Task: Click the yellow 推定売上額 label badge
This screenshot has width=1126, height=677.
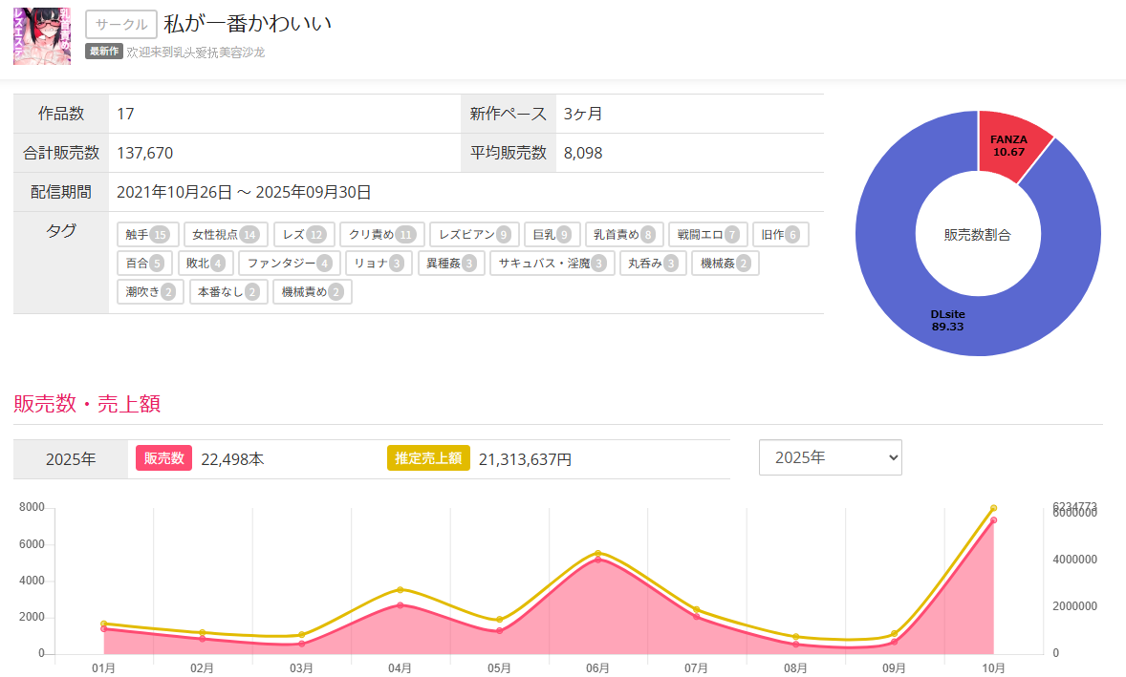Action: point(428,458)
